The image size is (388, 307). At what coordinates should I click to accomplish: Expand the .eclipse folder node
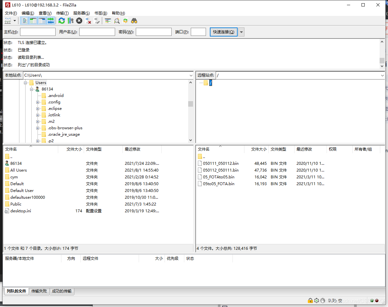[38, 109]
